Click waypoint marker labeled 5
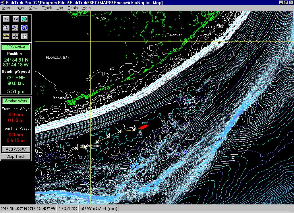This screenshot has width=294, height=213. click(120, 131)
